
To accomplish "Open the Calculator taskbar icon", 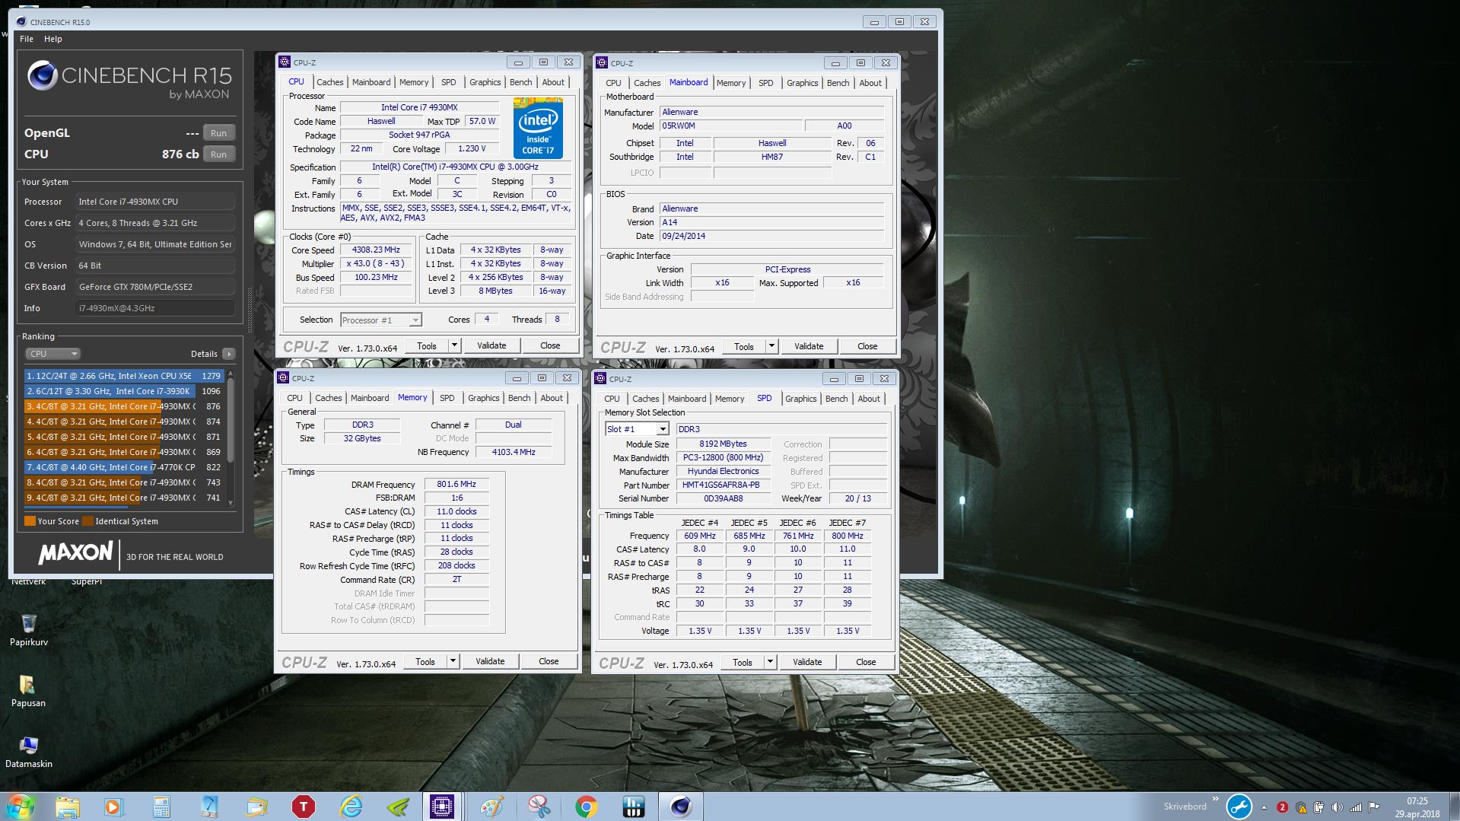I will [x=161, y=807].
